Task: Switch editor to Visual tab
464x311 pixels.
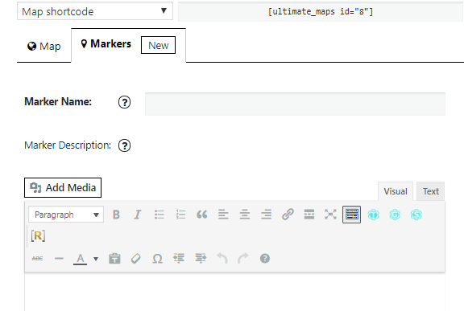Action: pos(396,191)
